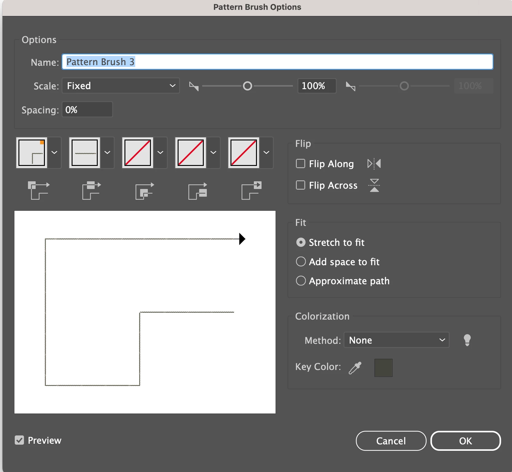
Task: Click the minimum scale width icon
Action: tap(194, 86)
